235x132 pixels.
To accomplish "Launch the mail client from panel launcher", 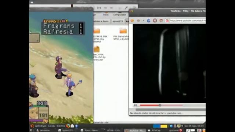I will click(x=72, y=126).
